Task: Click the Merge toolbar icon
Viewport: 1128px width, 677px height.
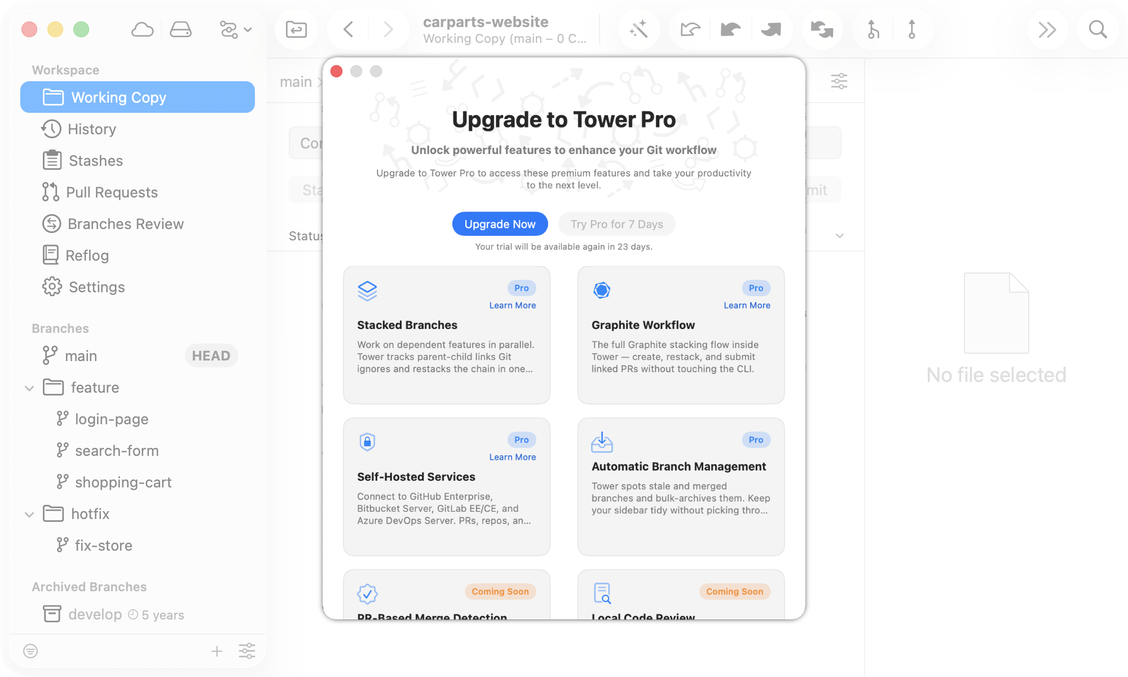Action: 873,29
